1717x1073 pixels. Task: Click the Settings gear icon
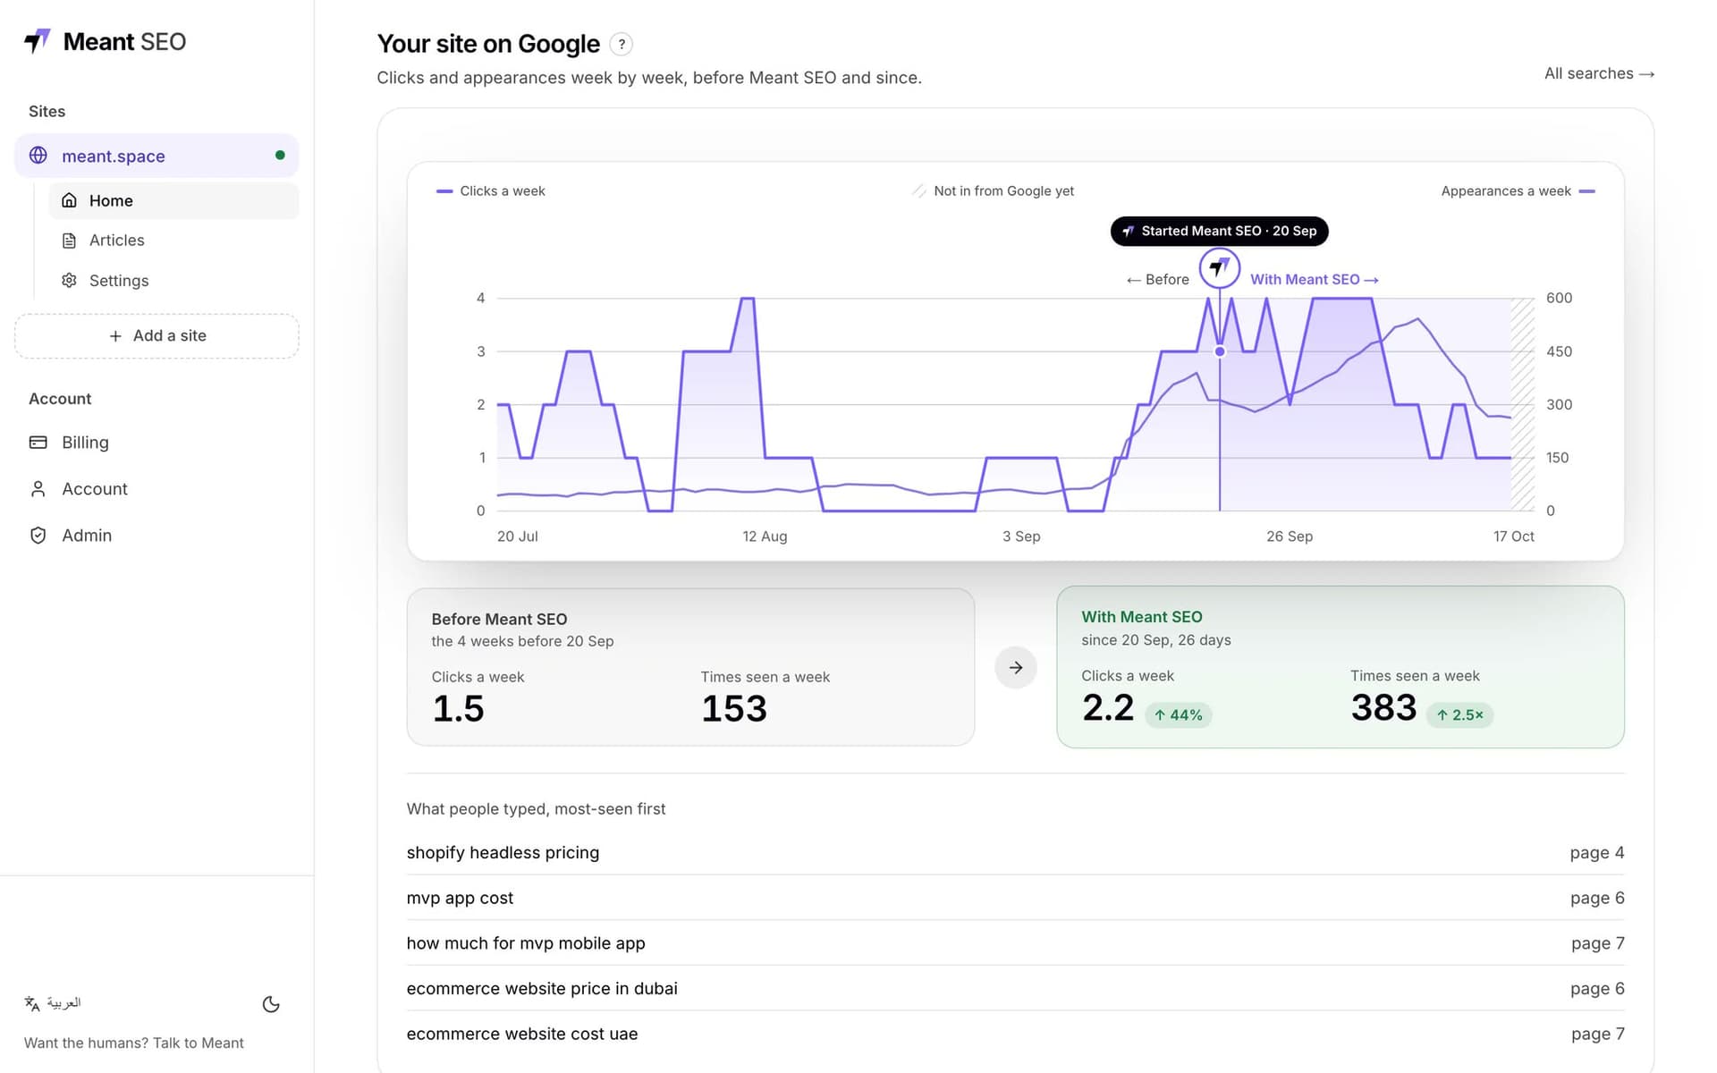[x=69, y=281]
